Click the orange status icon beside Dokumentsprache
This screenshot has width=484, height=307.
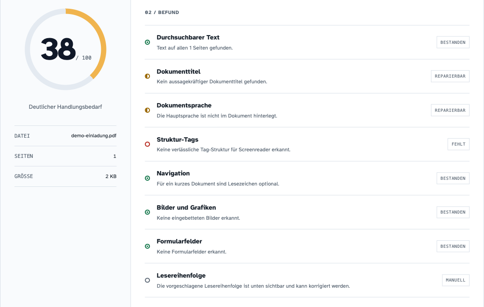point(148,110)
